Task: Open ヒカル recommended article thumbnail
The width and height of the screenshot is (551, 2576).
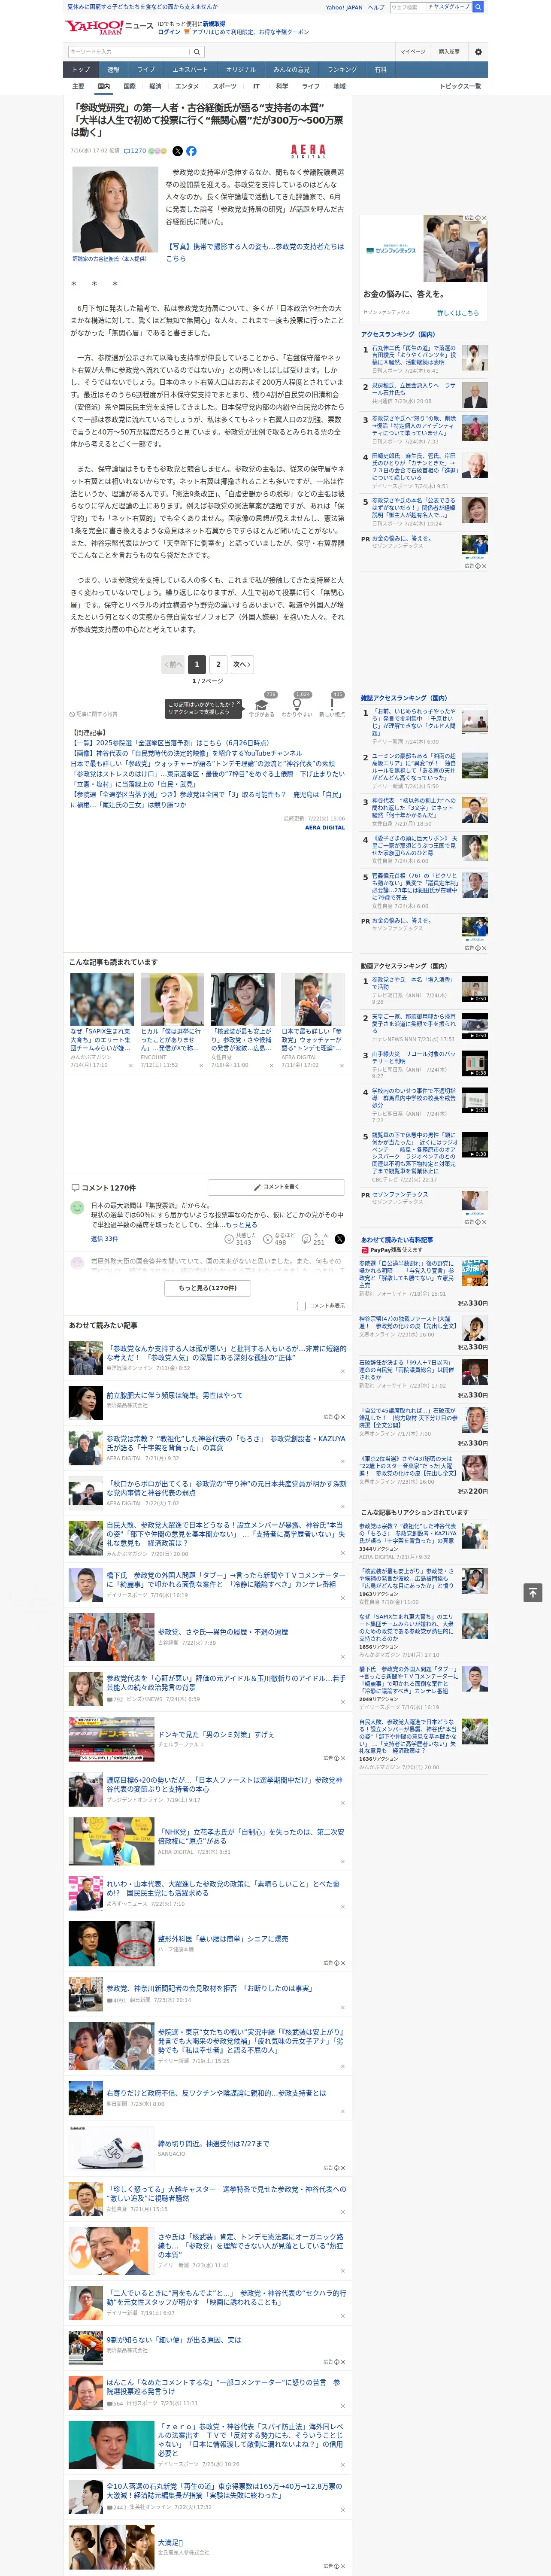Action: tap(172, 999)
